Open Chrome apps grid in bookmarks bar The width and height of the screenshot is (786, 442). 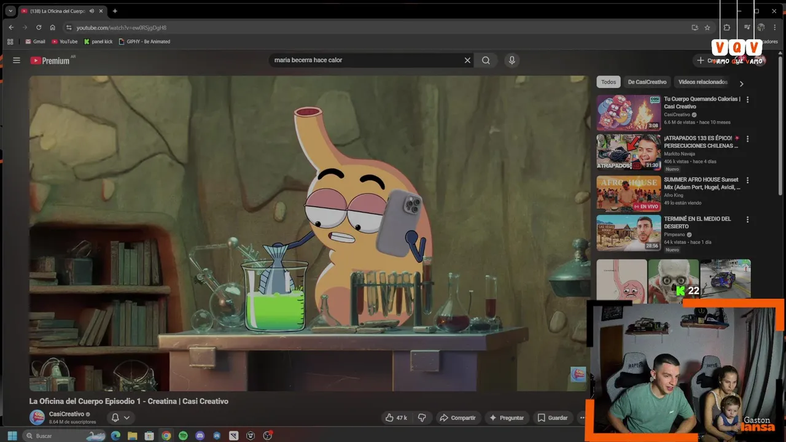(x=10, y=42)
